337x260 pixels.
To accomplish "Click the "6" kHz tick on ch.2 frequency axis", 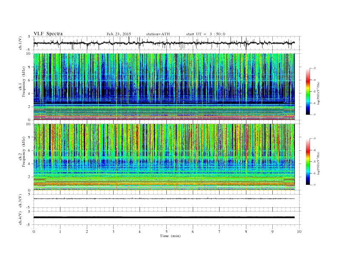I will [29, 150].
